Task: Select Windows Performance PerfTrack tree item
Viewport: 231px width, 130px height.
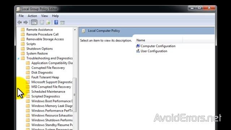Action: [52, 110]
